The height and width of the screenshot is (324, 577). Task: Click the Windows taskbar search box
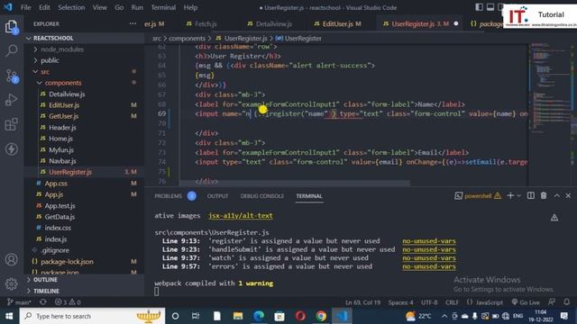[92, 316]
